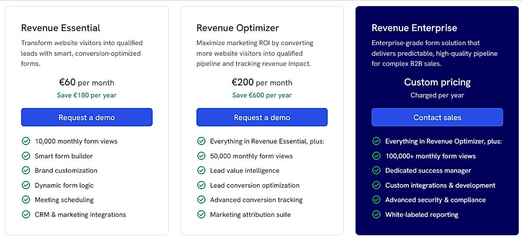Click the Revenue Essential description paragraph
This screenshot has width=522, height=239.
(82, 53)
